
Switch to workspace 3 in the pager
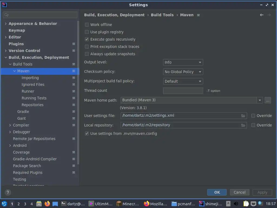(x=25, y=204)
